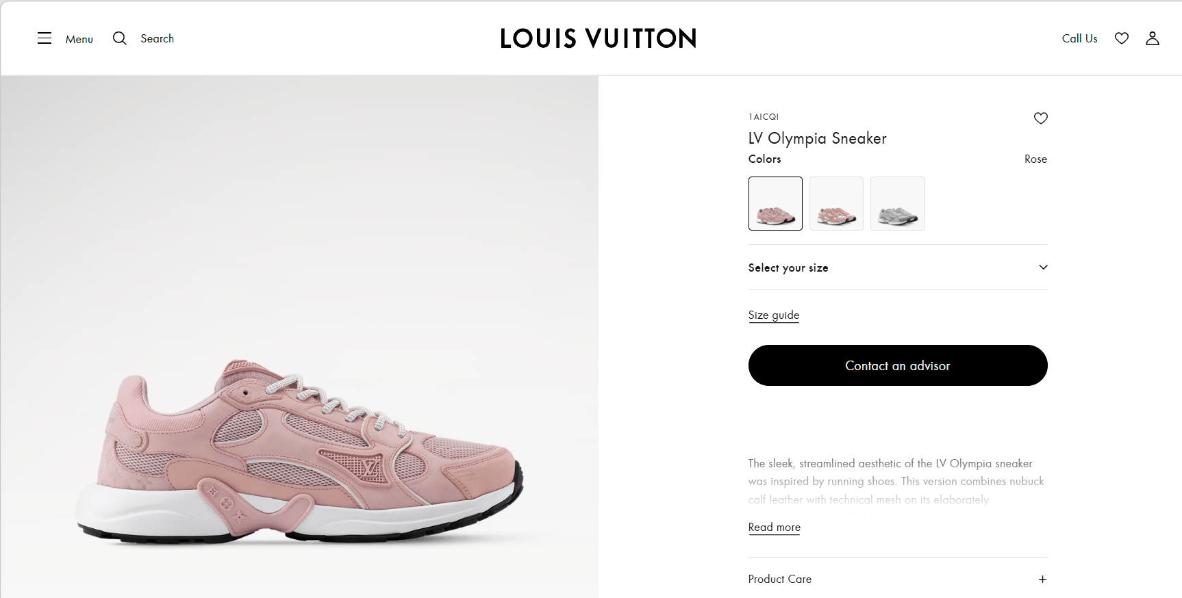Choose the grey sneaker color variant
1182x598 pixels.
click(897, 204)
